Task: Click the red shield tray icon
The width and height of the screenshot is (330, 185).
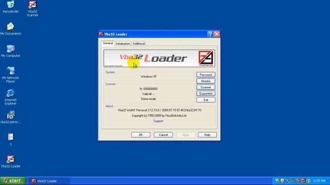Action: [298, 180]
